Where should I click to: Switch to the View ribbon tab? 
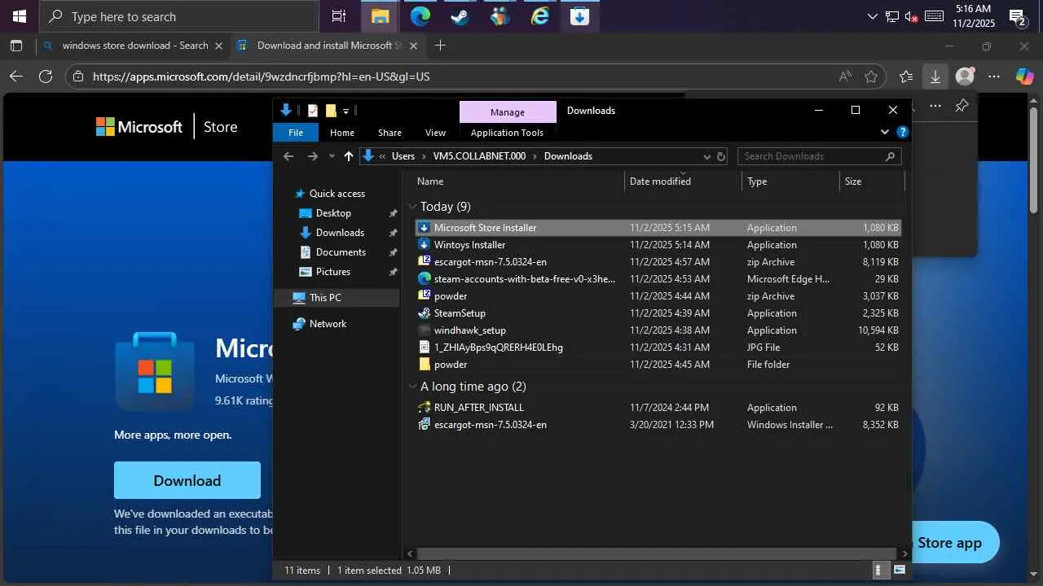click(x=435, y=133)
